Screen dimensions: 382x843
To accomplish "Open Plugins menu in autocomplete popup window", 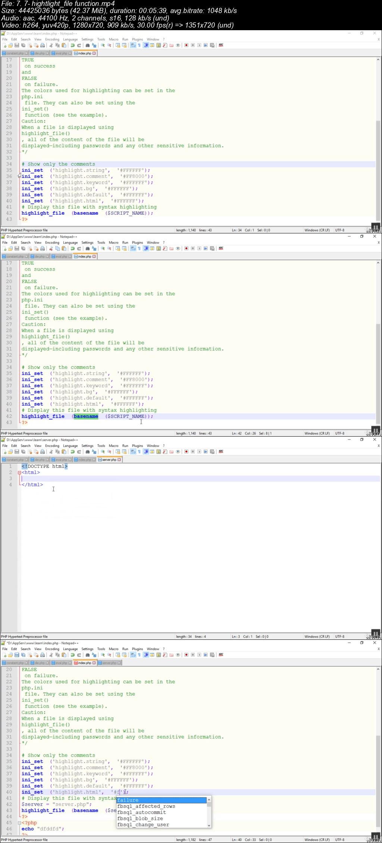I will tap(137, 649).
